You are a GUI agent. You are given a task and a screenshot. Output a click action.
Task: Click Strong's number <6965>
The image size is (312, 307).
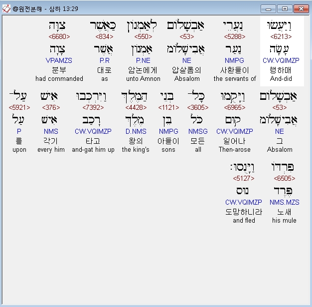click(x=235, y=107)
